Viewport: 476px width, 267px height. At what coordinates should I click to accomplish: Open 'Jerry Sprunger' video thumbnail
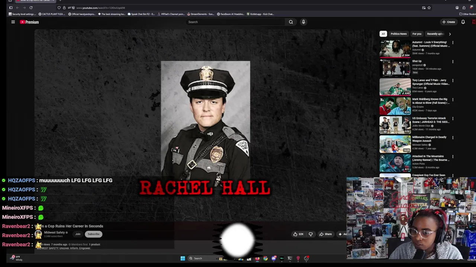coord(395,86)
